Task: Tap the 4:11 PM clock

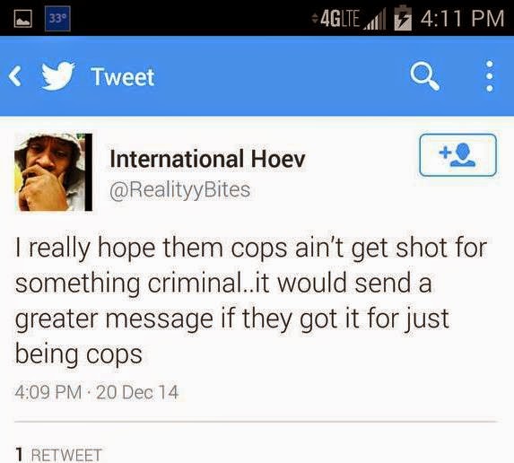Action: 462,18
